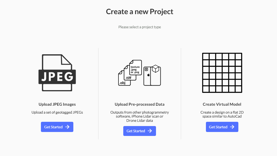The width and height of the screenshot is (277, 156).
Task: Click the 3D cube icon on the phone
Action: pos(155,69)
